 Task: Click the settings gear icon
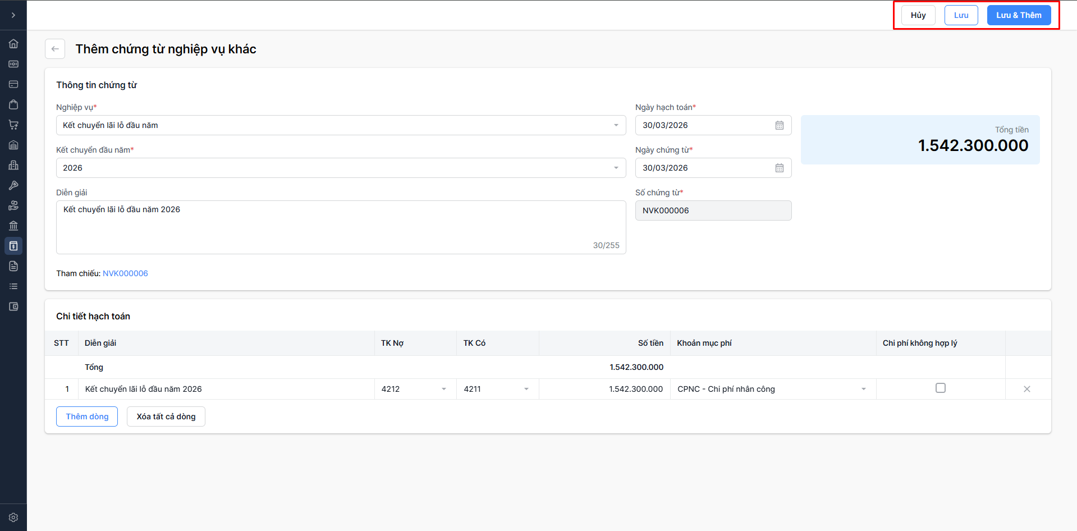(x=13, y=518)
